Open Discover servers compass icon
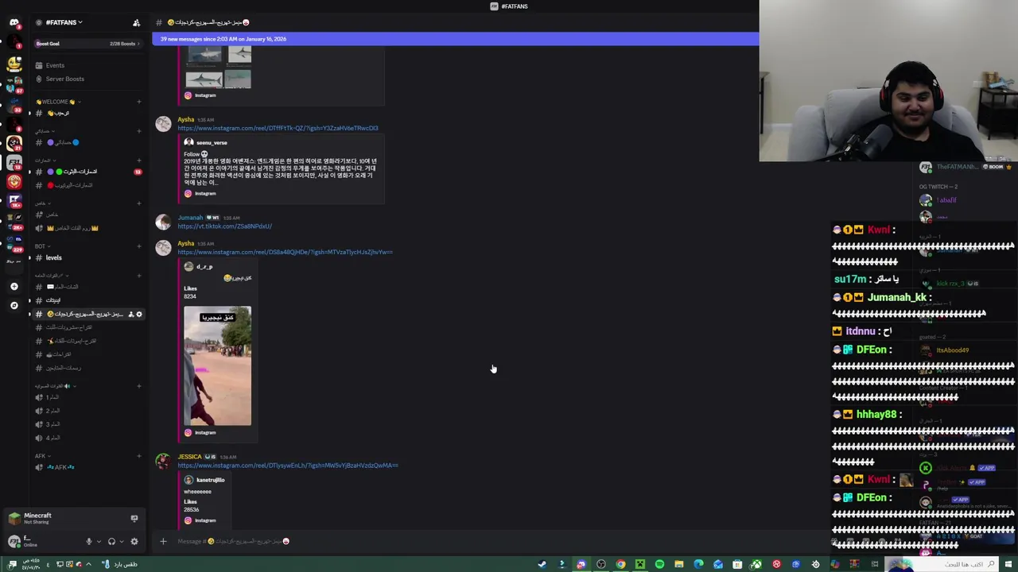 14,305
